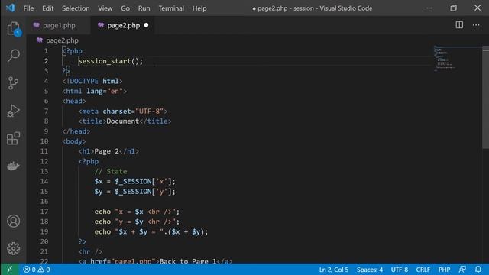Click $x = $_SESSION['x']; line
Viewport: 489px width, 275px height.
click(134, 181)
